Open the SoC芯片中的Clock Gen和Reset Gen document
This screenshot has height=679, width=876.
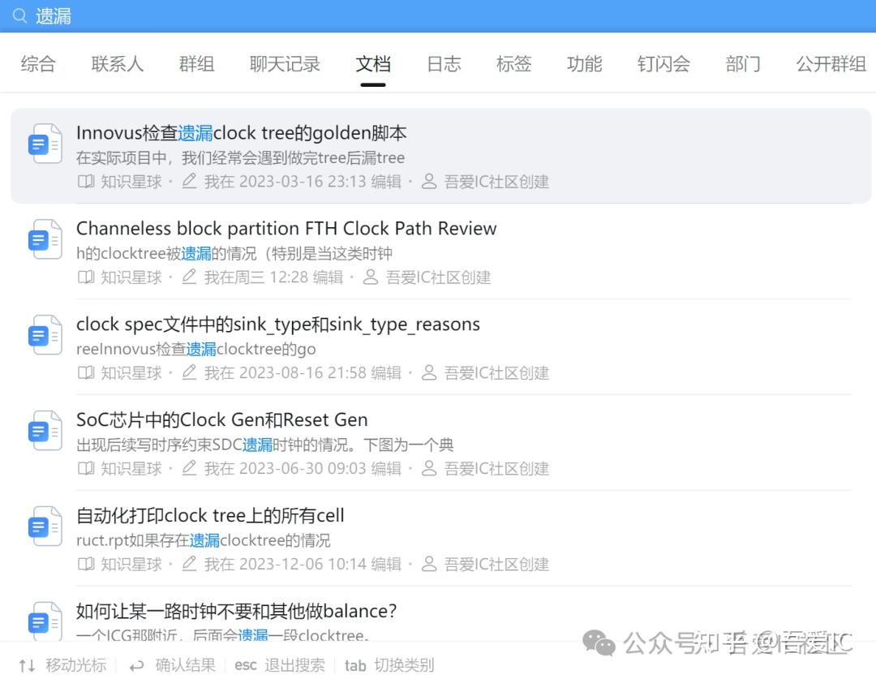click(x=221, y=419)
